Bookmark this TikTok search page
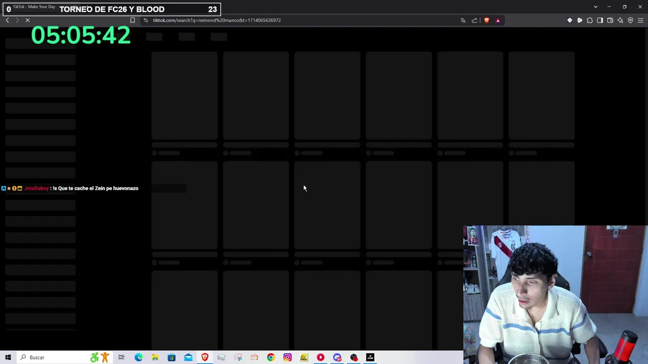 coord(133,20)
